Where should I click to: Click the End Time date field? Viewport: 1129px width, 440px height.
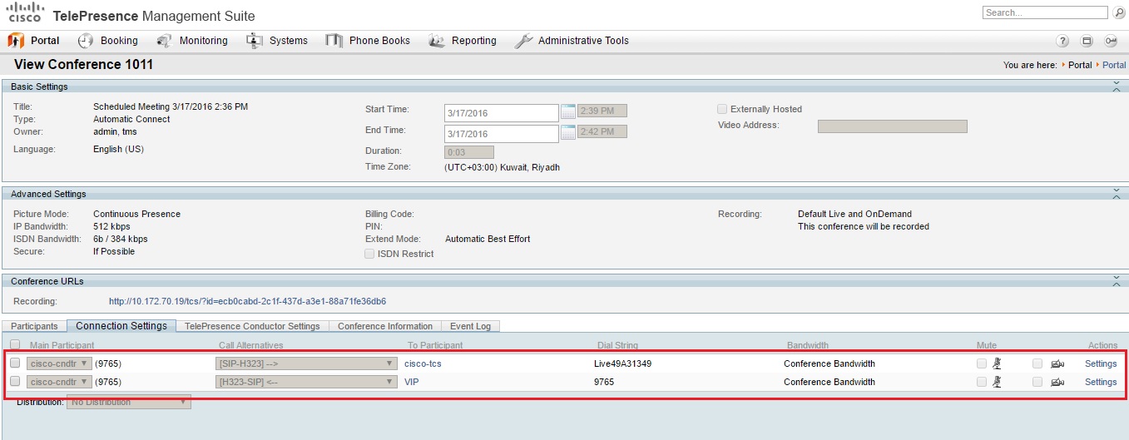[502, 133]
